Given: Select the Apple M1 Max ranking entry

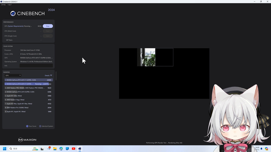Looking at the screenshot, I should (x=29, y=104).
